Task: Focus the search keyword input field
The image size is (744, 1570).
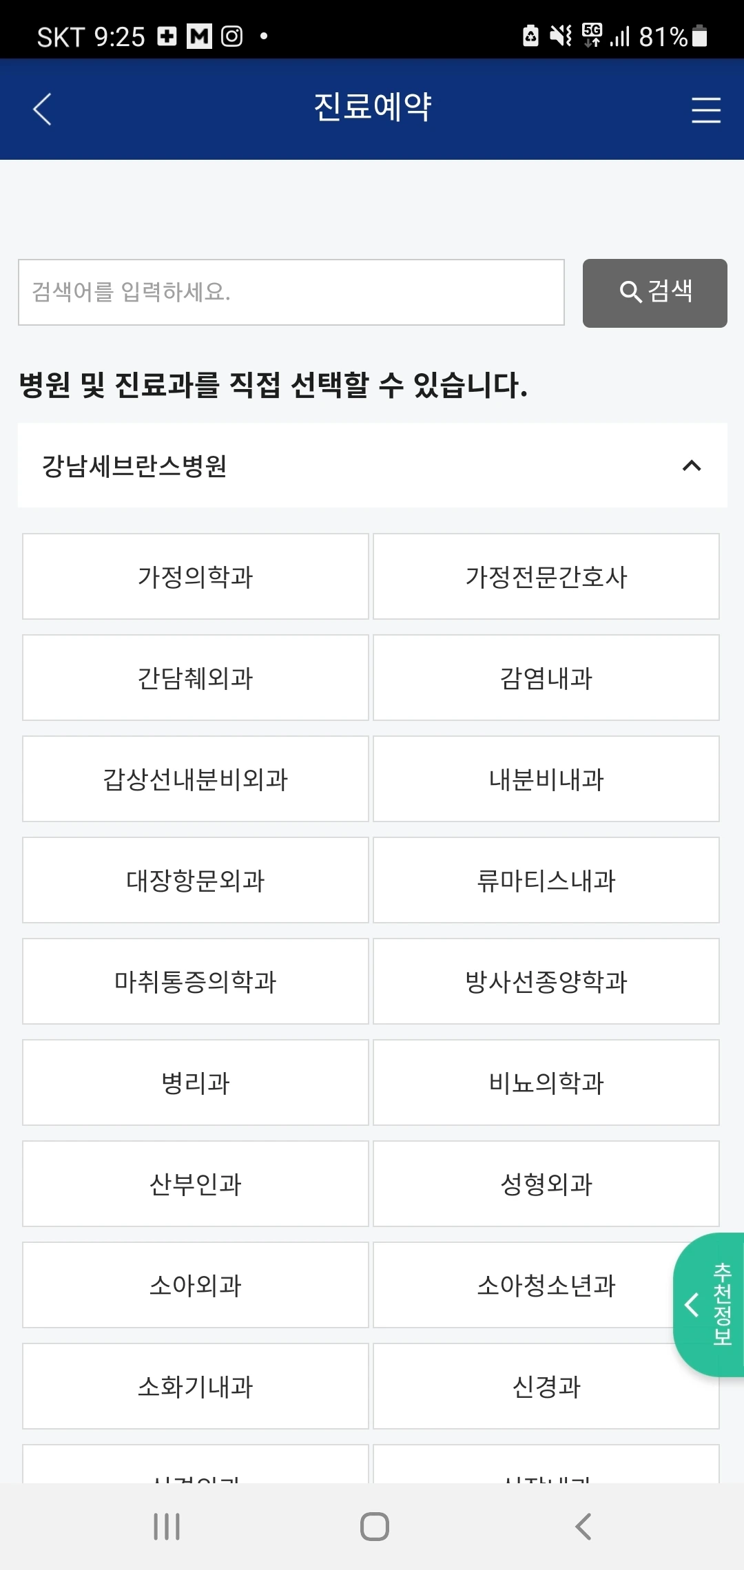Action: tap(291, 292)
